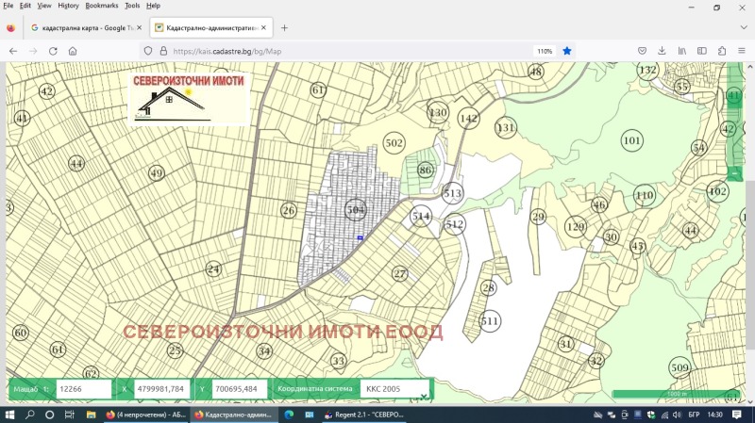
Task: Go back to the previous page
Action: point(13,51)
